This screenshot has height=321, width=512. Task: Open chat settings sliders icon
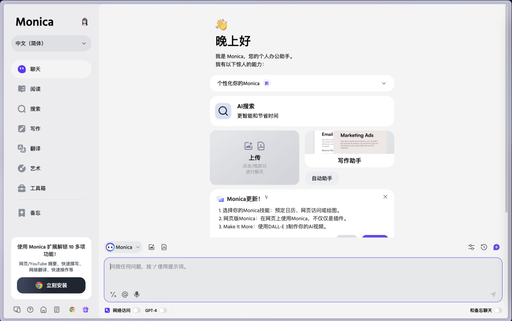471,247
